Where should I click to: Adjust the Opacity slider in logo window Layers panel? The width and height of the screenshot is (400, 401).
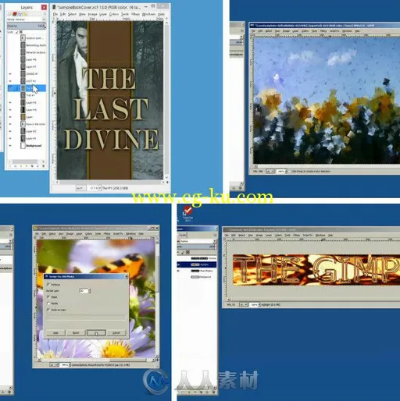tap(197, 247)
